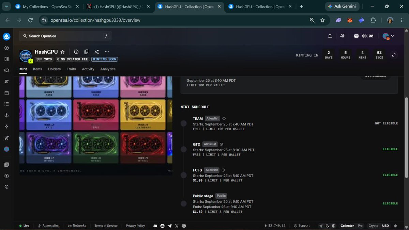The image size is (409, 230).
Task: Open the anchor Rewards icon in sidebar
Action: [6, 116]
